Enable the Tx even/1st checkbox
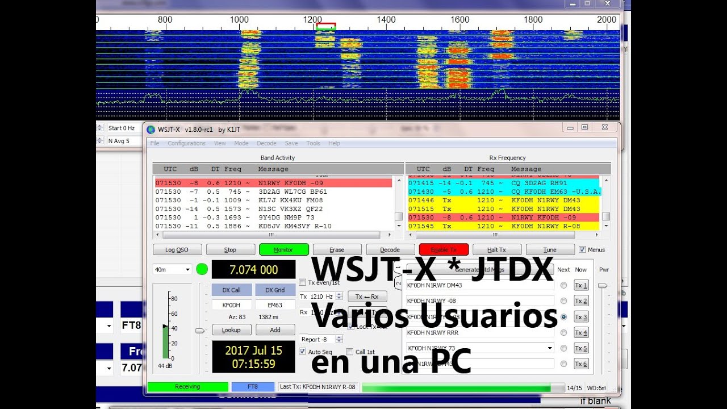The width and height of the screenshot is (727, 409). (303, 282)
